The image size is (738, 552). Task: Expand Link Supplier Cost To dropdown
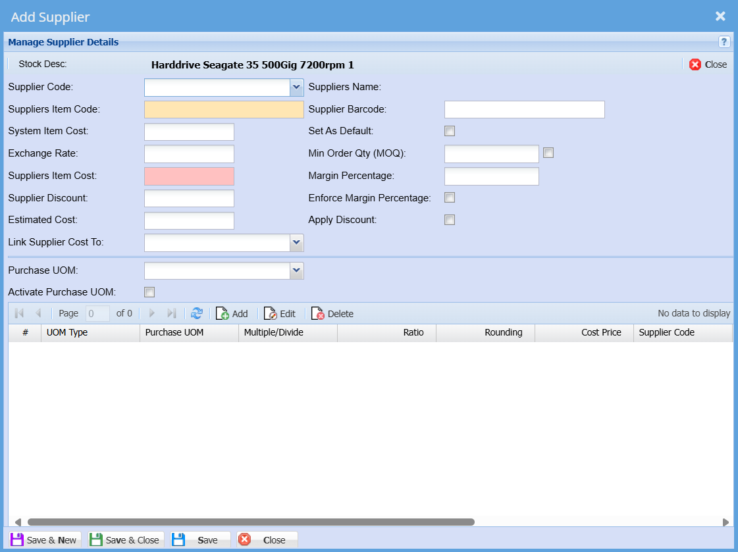296,243
